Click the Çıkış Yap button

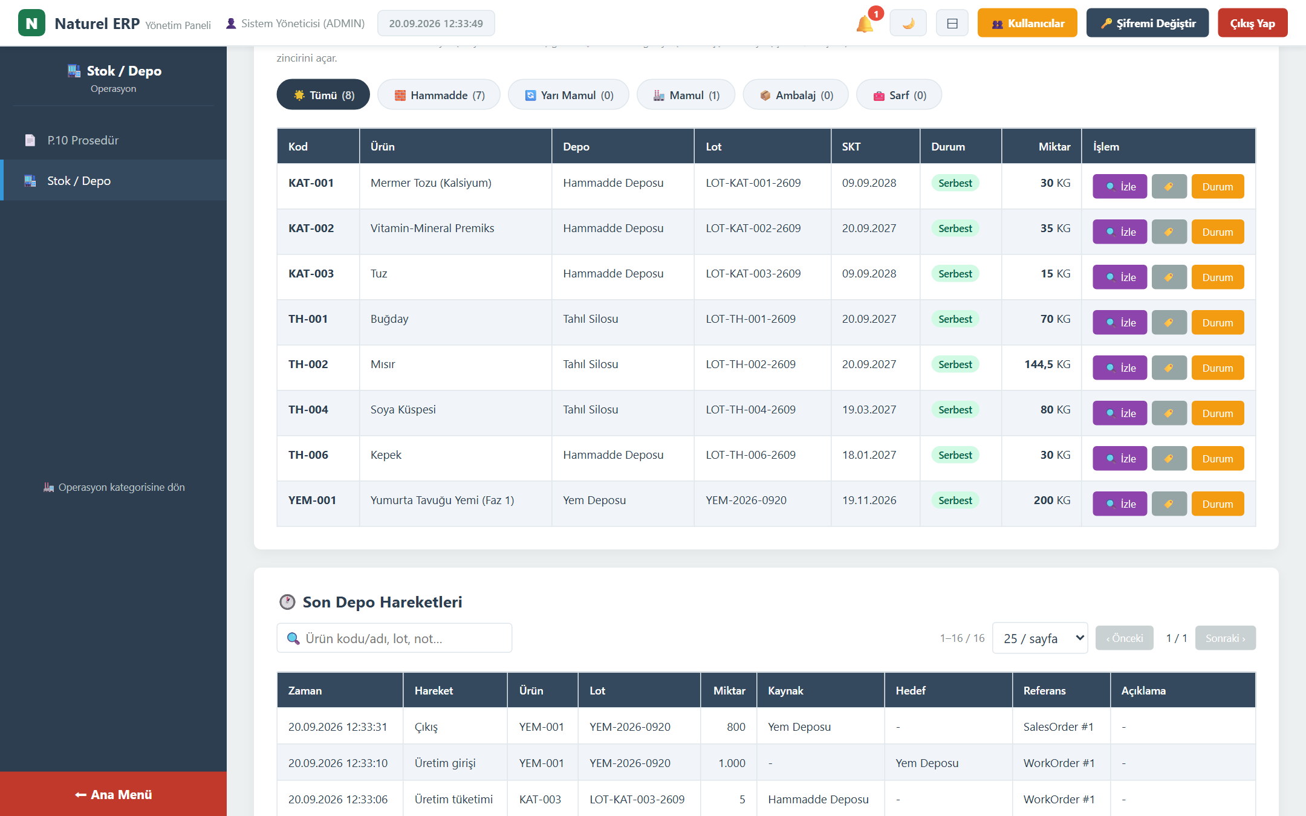click(1252, 24)
